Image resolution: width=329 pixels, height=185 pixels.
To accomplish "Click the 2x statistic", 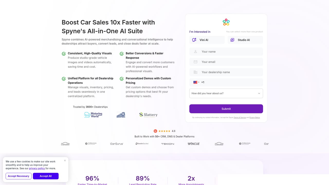I will click(x=191, y=178).
